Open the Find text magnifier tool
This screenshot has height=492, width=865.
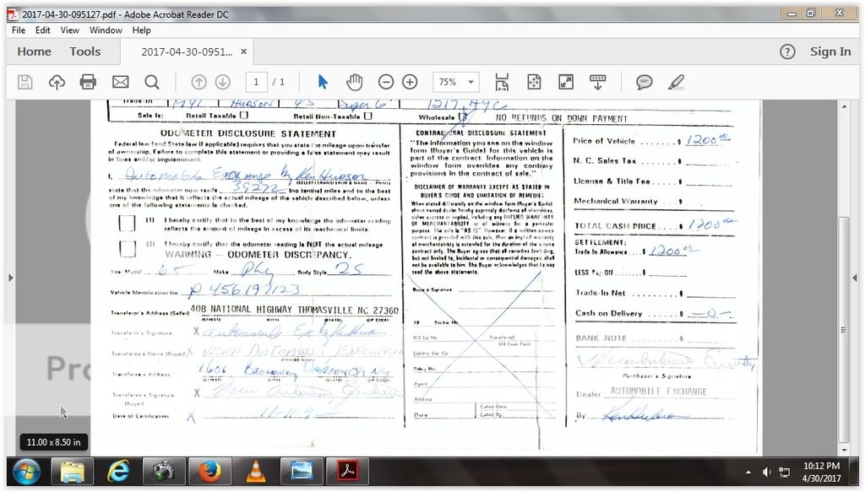pos(152,82)
